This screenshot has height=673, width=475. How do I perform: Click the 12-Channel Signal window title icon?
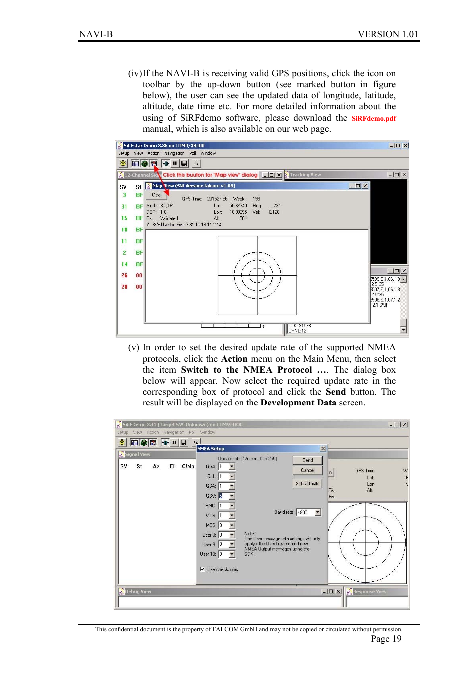121,175
